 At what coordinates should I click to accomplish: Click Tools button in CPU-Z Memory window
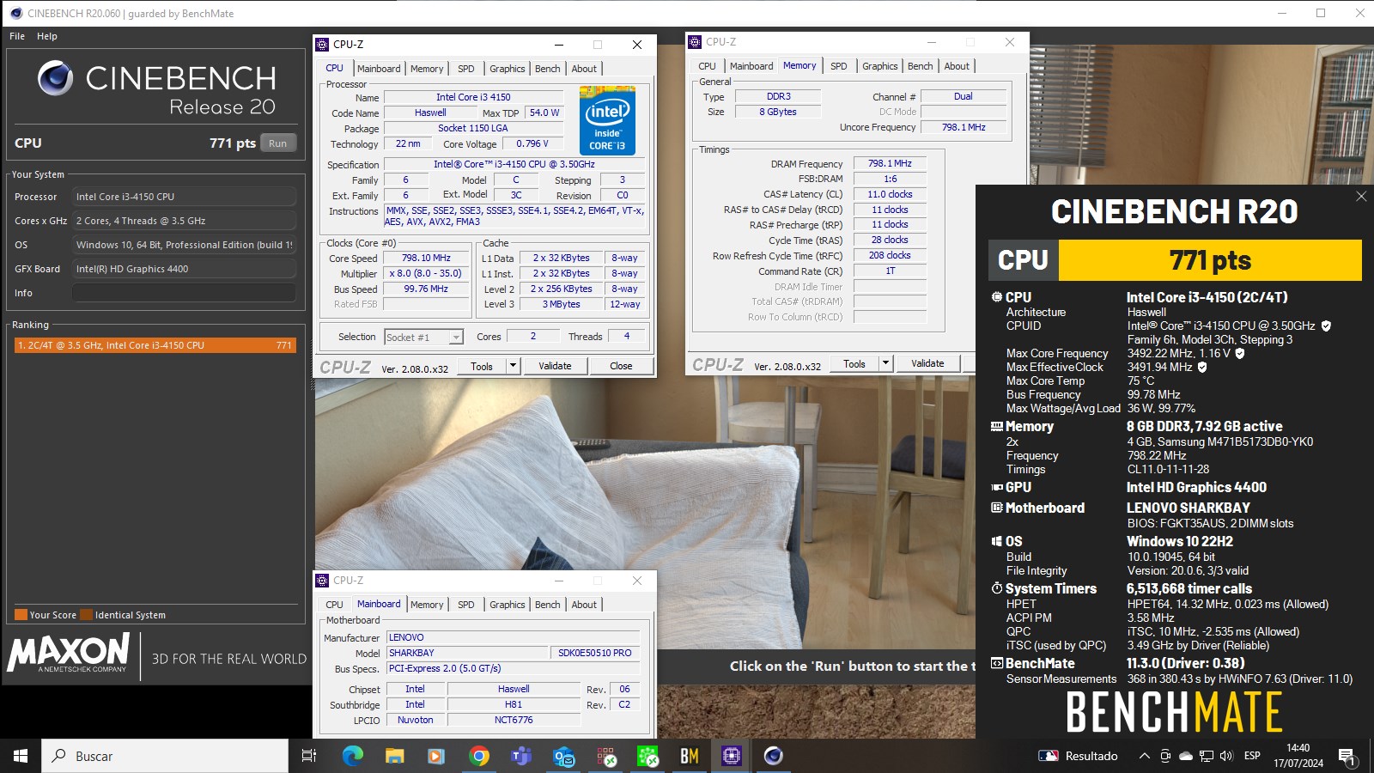coord(854,363)
